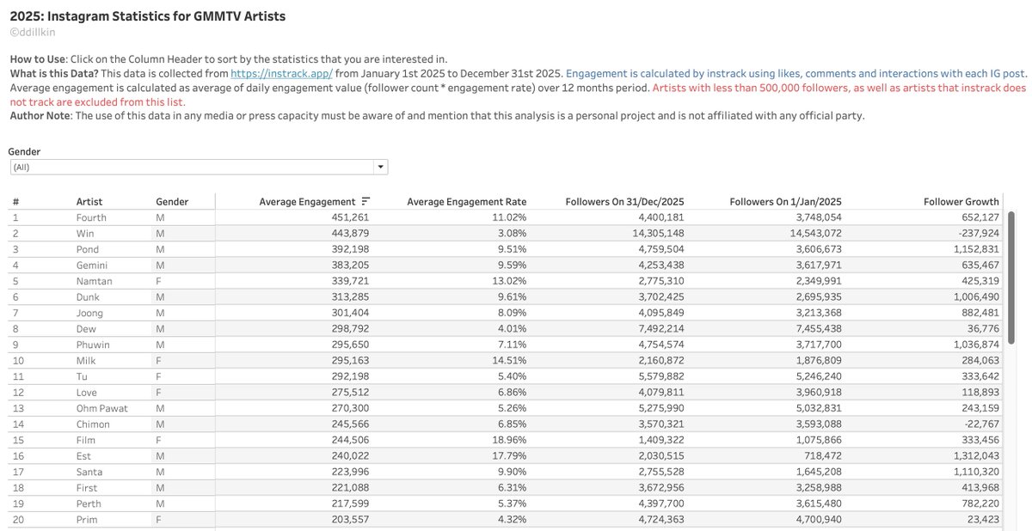Screen dimensions: 1032x531
Task: Sort by Followers On 31/Dec/2025 header
Action: pos(625,202)
